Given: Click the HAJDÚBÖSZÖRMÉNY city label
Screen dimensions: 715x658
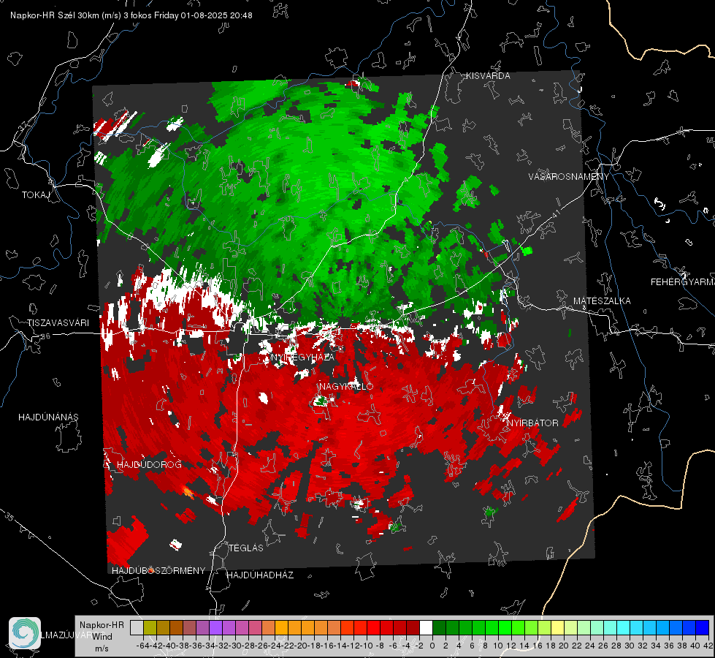Looking at the screenshot, I should [x=158, y=571].
